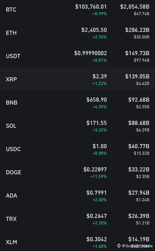Click SOL market cap $88.68B
The image size is (155, 251).
[x=139, y=123]
